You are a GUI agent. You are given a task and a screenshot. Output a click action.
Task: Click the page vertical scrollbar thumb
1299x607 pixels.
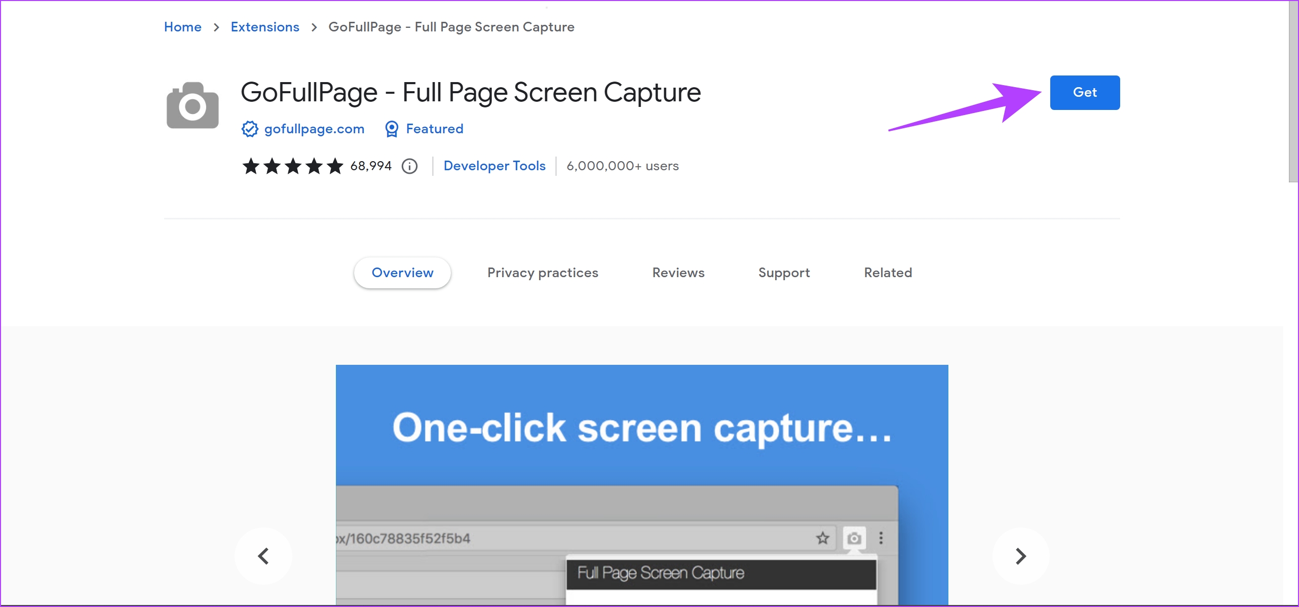[x=1293, y=91]
